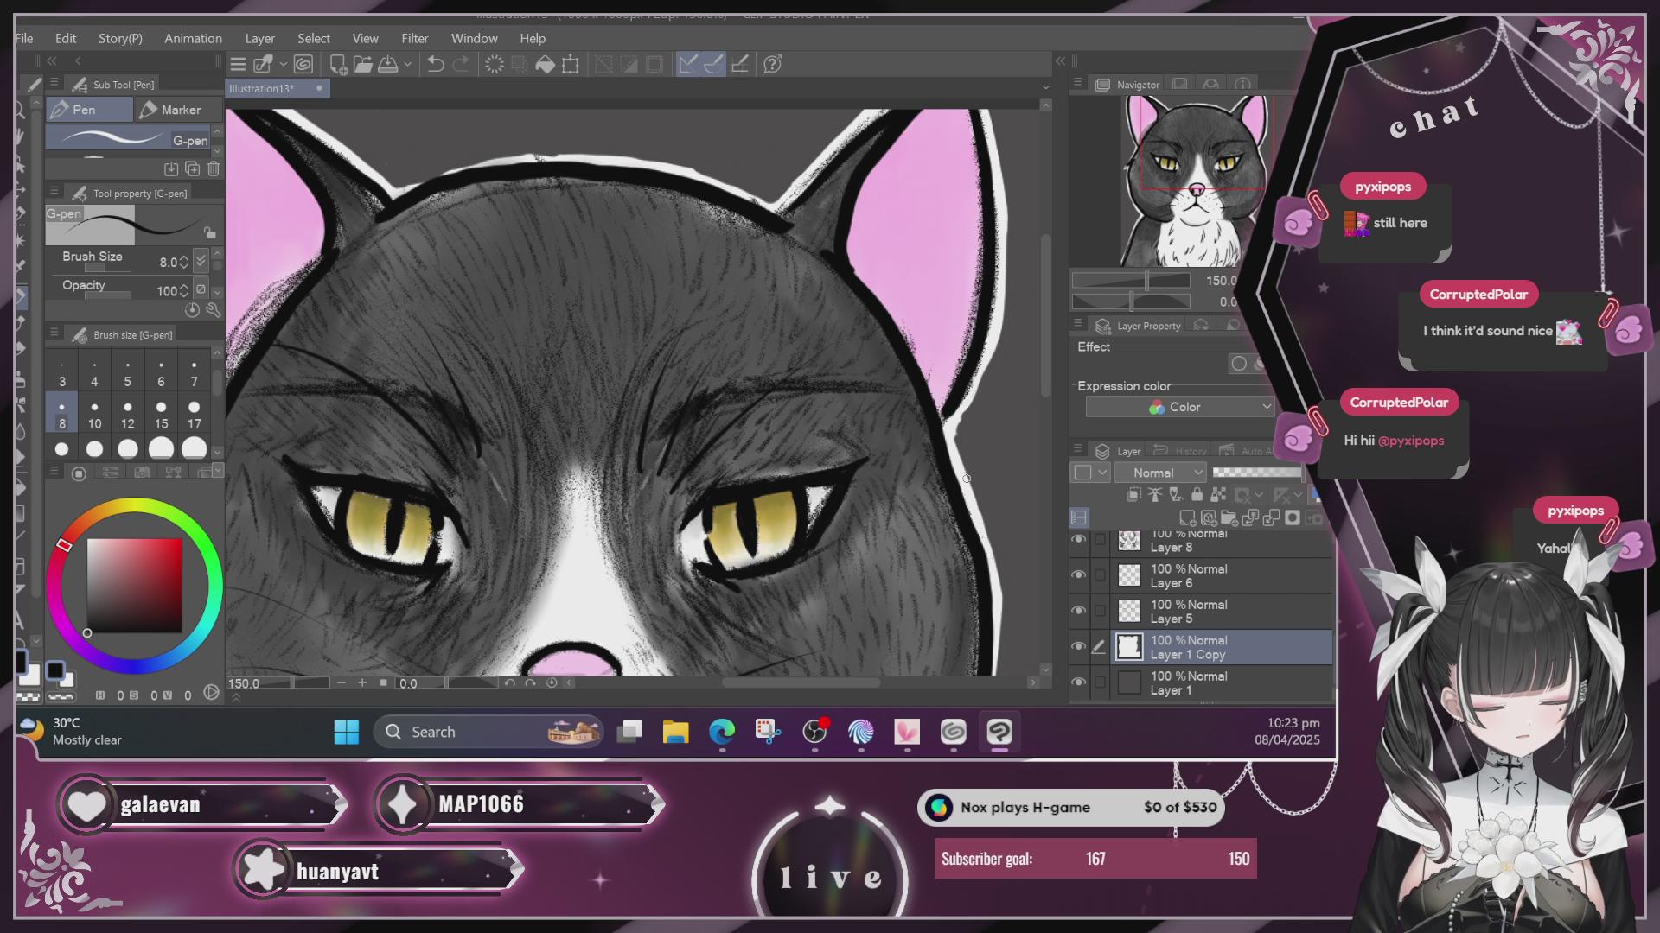Toggle visibility of Layer 1 Copy
The height and width of the screenshot is (933, 1660).
(1078, 647)
